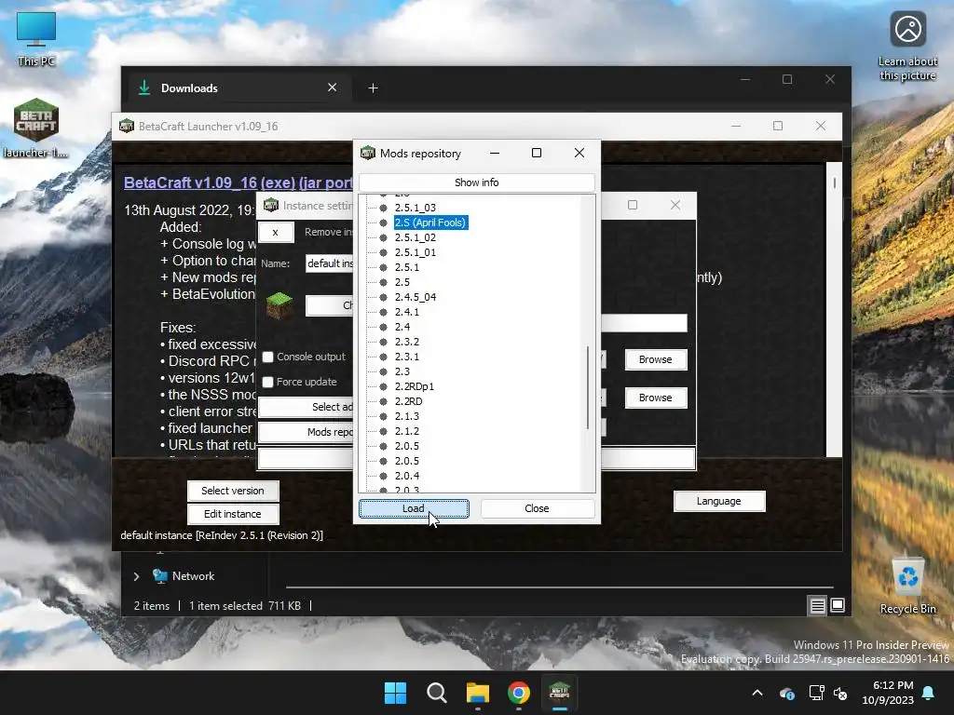Screen dimensions: 954x715
Task: Select mod version 2.3
Action: pos(402,371)
